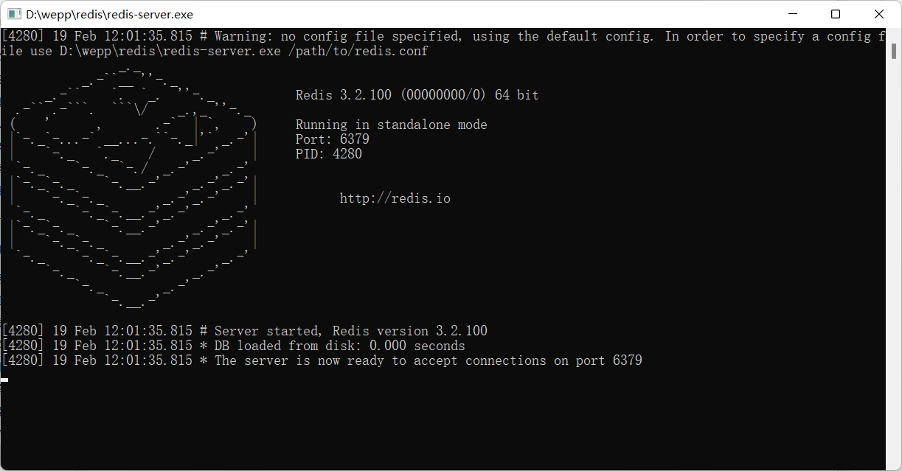This screenshot has width=902, height=471.
Task: Click the console window icon in title bar
Action: point(13,13)
